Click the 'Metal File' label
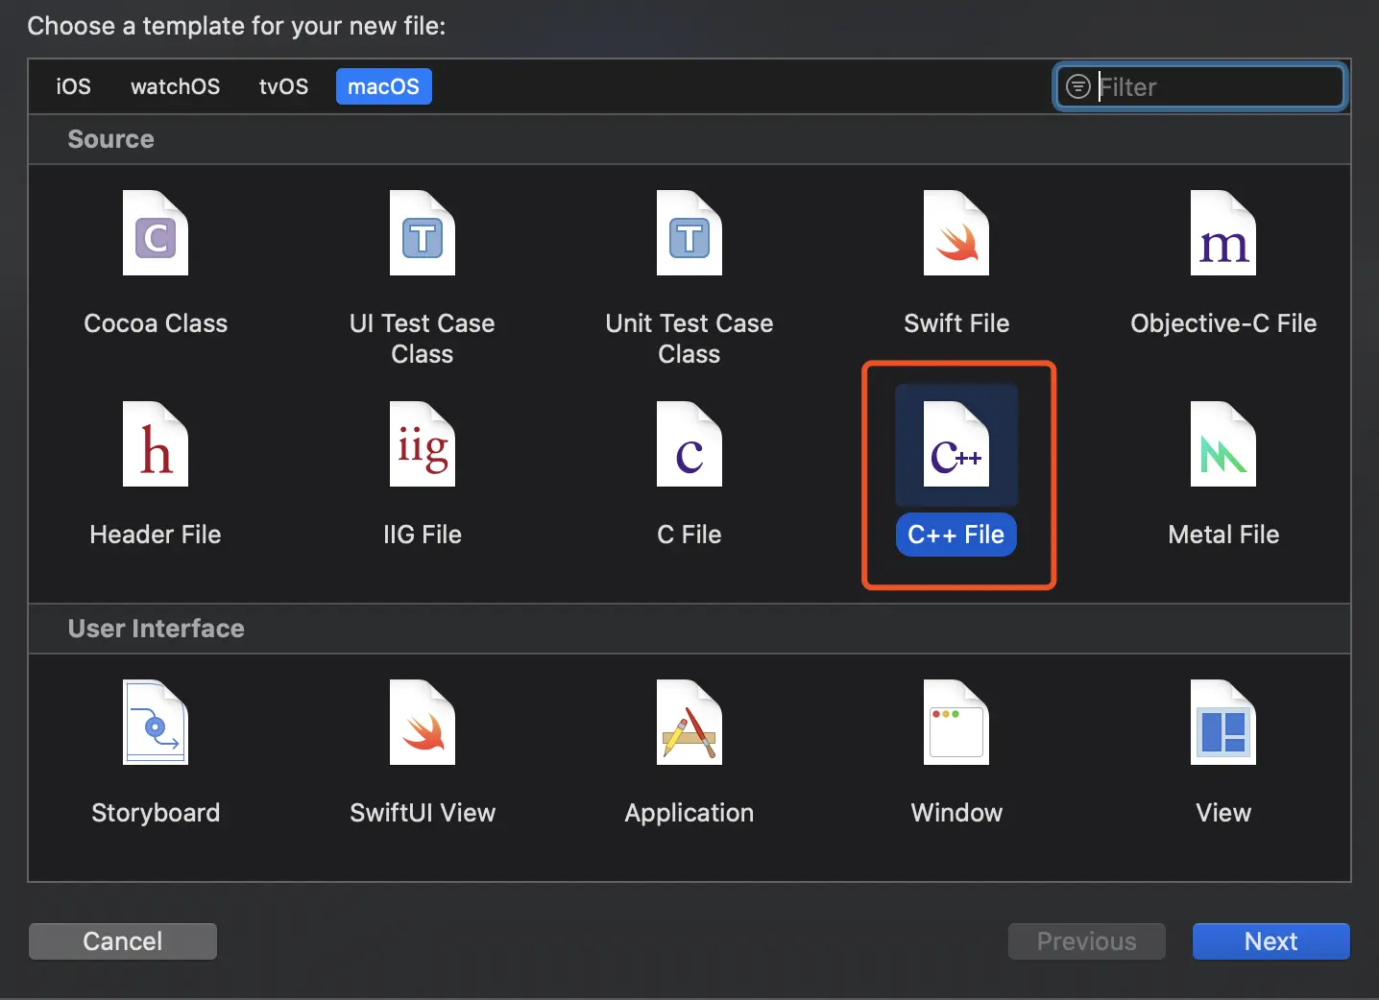1379x1000 pixels. click(1223, 535)
